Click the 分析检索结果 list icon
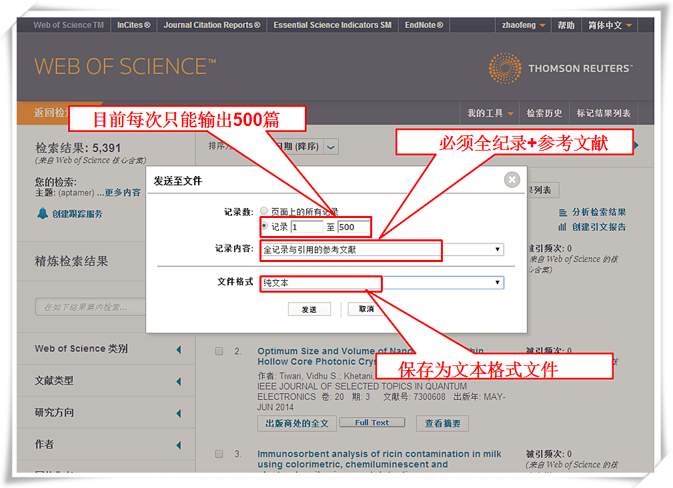This screenshot has height=488, width=673. pyautogui.click(x=562, y=212)
